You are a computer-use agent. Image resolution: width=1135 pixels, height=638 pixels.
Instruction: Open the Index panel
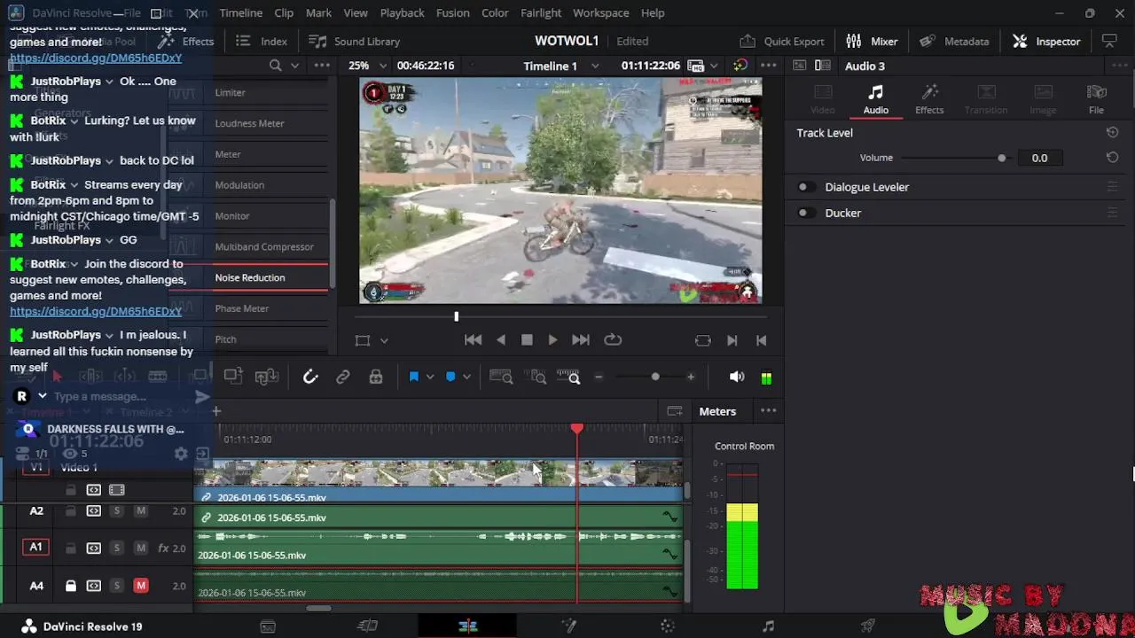262,41
